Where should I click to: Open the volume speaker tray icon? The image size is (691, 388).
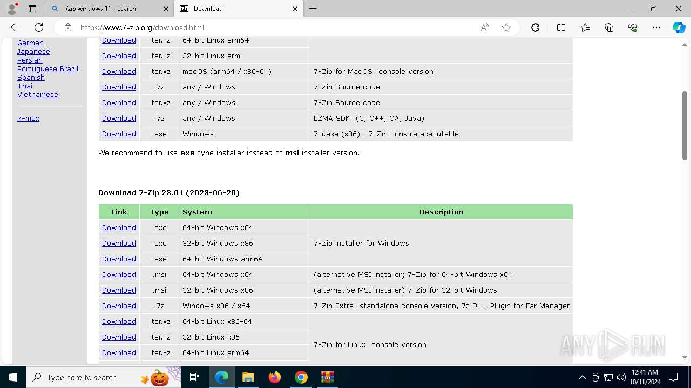(x=621, y=377)
